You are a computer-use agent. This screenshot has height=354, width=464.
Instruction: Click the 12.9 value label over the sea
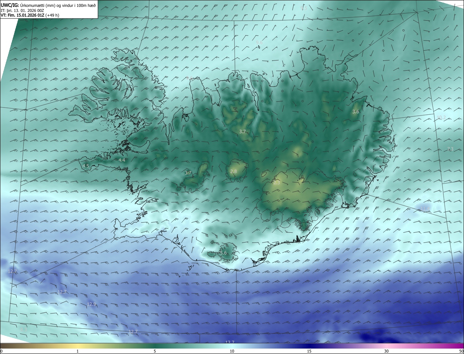pos(92,304)
